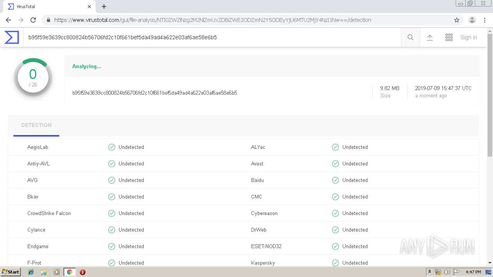Screen dimensions: 493x277
Task: Click the 2019-07-09 15:47:37 UTC timestamp
Action: point(443,88)
